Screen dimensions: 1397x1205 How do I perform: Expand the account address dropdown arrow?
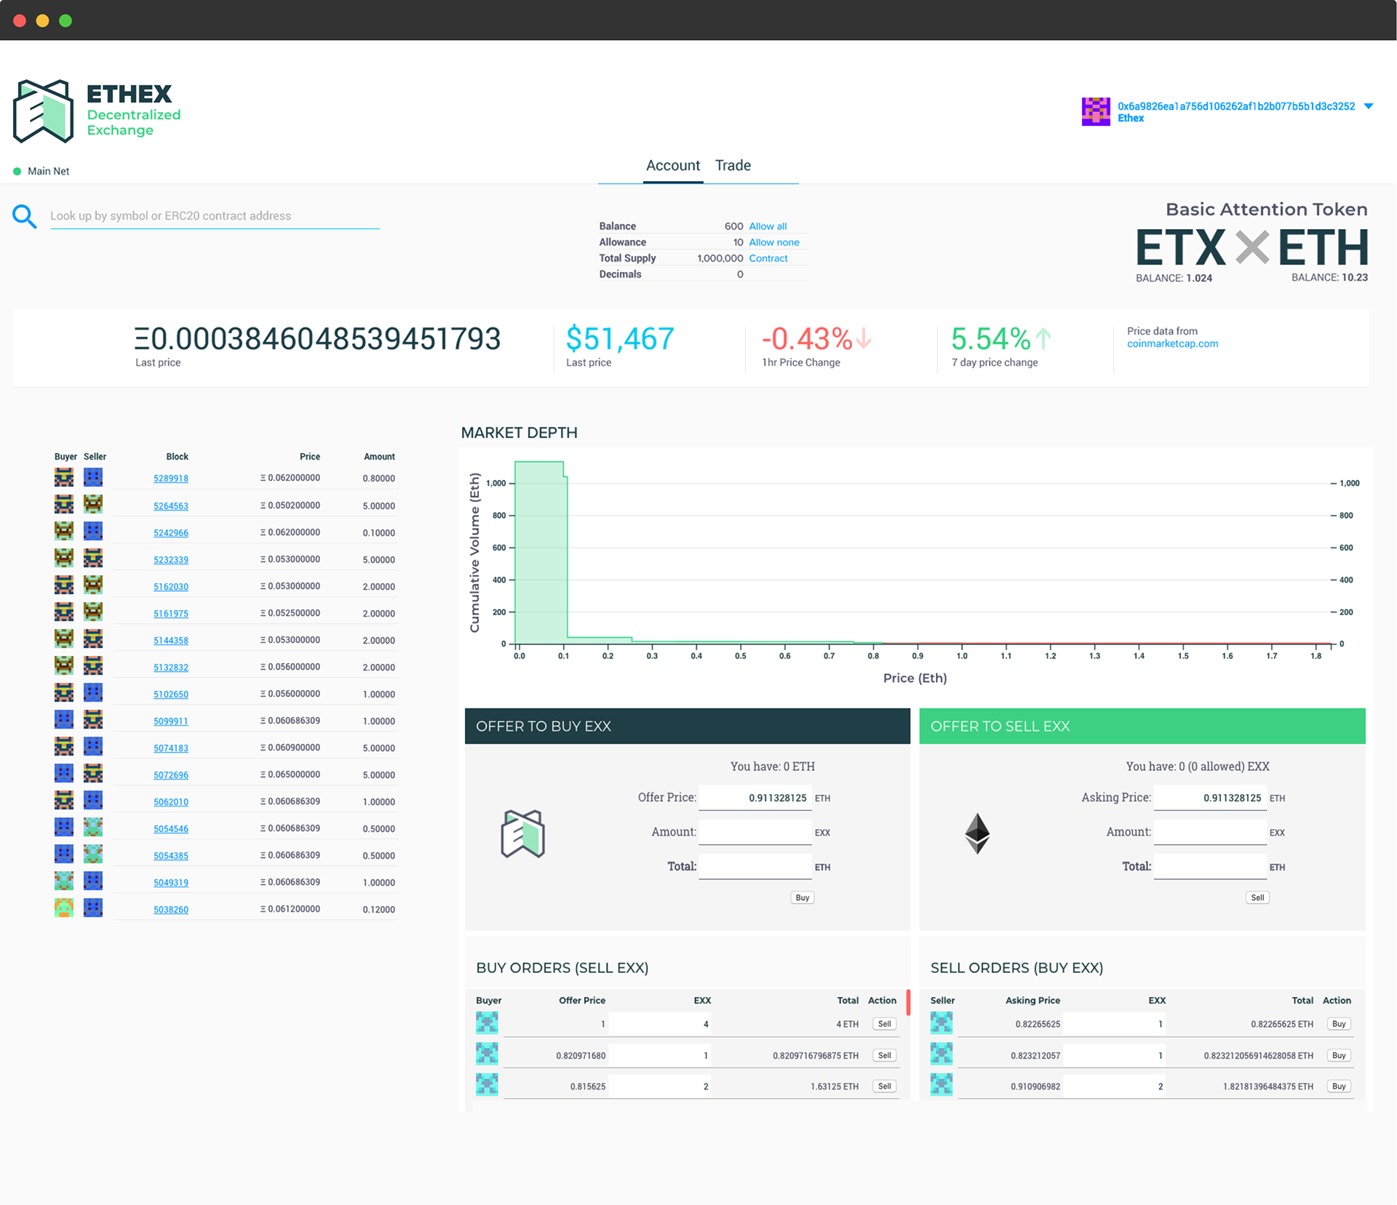point(1368,106)
